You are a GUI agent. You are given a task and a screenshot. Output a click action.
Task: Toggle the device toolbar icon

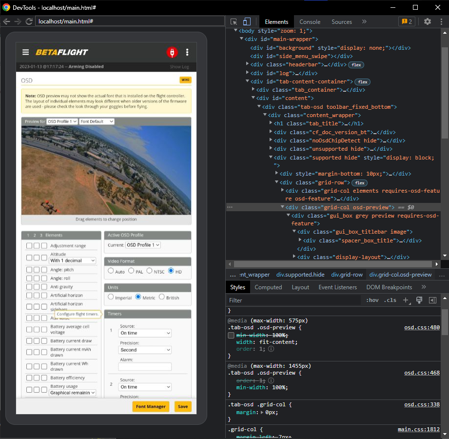pos(247,22)
